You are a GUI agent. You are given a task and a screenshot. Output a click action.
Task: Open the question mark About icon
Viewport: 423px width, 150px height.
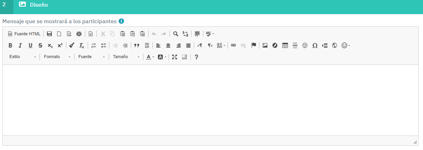pyautogui.click(x=196, y=57)
